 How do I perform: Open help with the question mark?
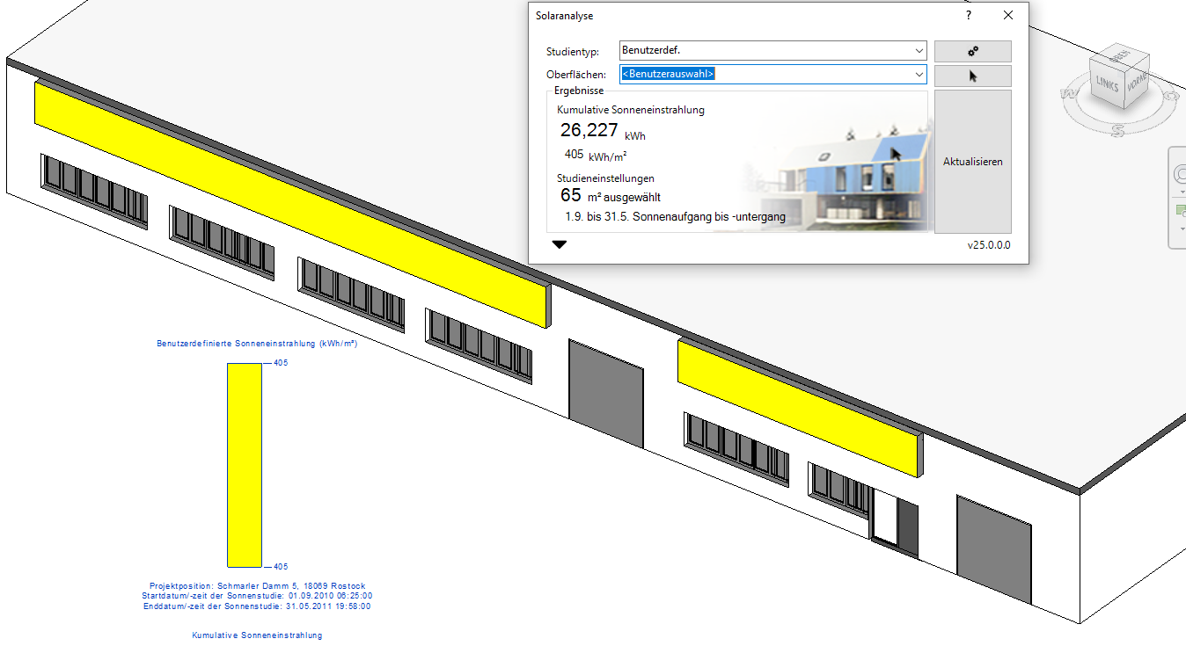tap(969, 16)
